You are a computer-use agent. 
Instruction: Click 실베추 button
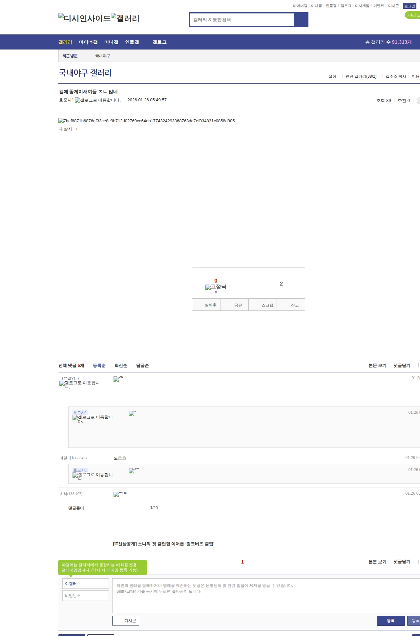pyautogui.click(x=206, y=305)
